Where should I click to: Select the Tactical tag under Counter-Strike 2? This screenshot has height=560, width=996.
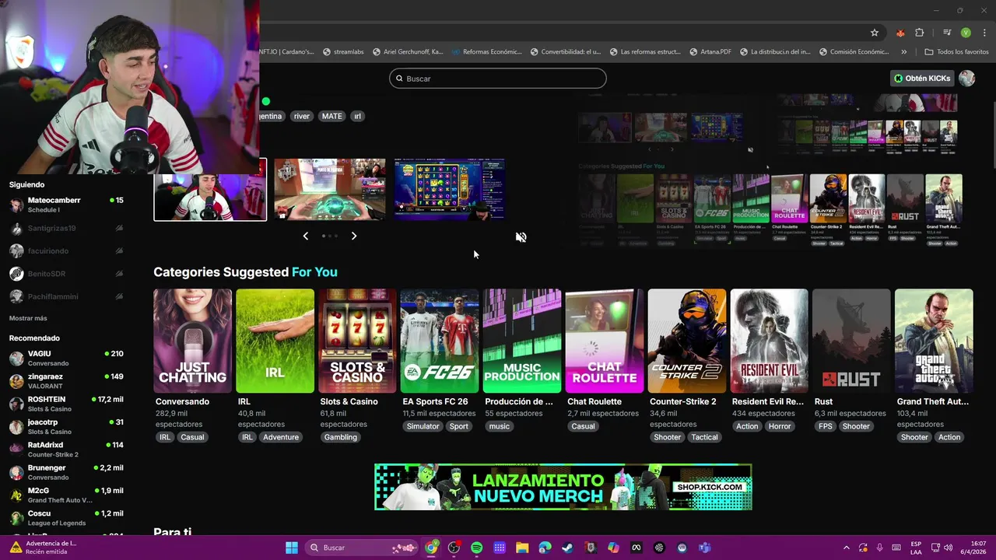[705, 437]
